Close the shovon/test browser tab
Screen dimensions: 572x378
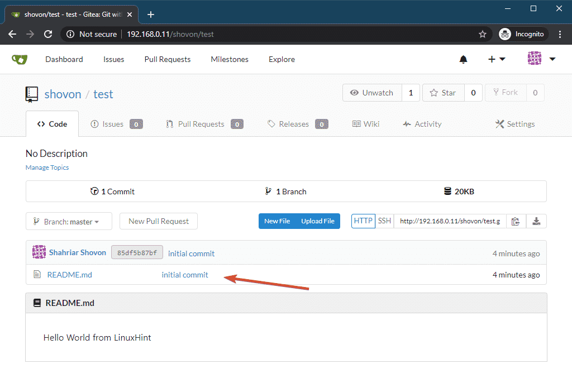point(130,15)
